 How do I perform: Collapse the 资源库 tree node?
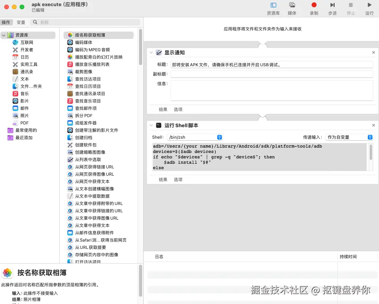(x=3, y=35)
